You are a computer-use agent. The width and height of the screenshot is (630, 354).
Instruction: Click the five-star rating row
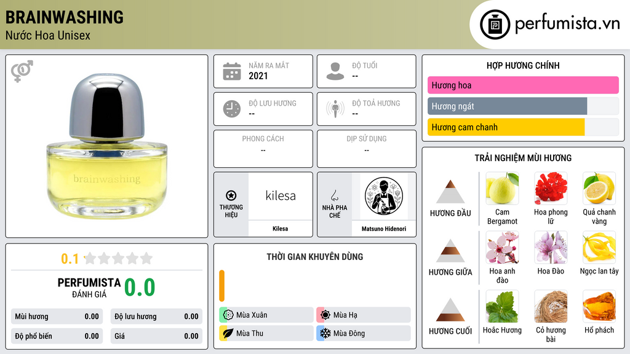[x=118, y=258]
